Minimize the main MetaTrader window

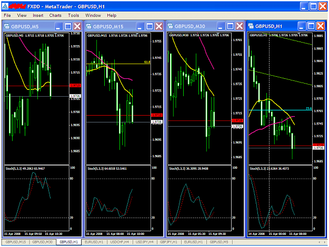pyautogui.click(x=304, y=6)
